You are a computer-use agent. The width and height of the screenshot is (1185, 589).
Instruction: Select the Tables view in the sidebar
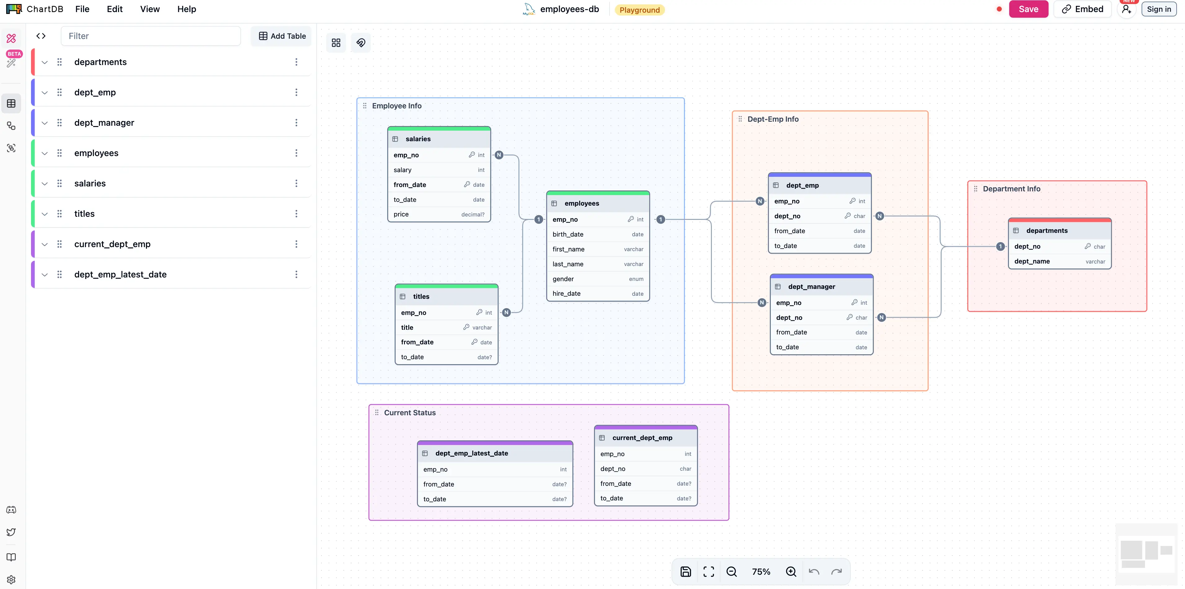click(11, 103)
